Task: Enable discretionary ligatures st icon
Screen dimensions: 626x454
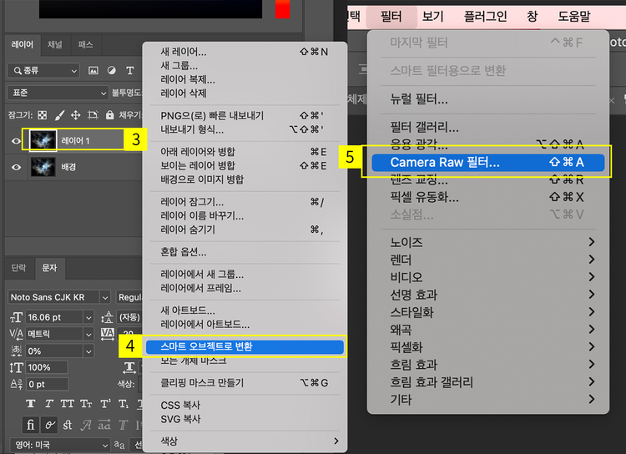Action: [x=68, y=425]
